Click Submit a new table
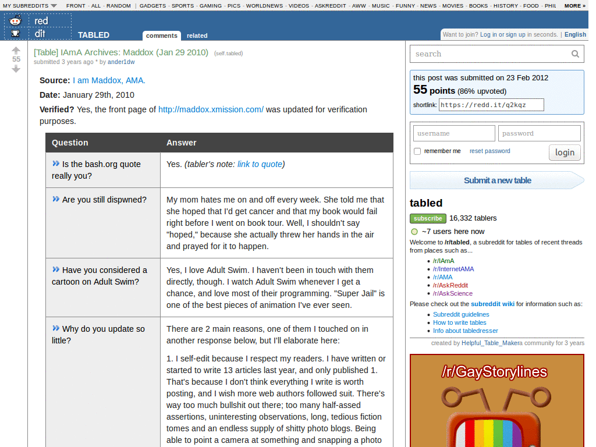 click(496, 180)
